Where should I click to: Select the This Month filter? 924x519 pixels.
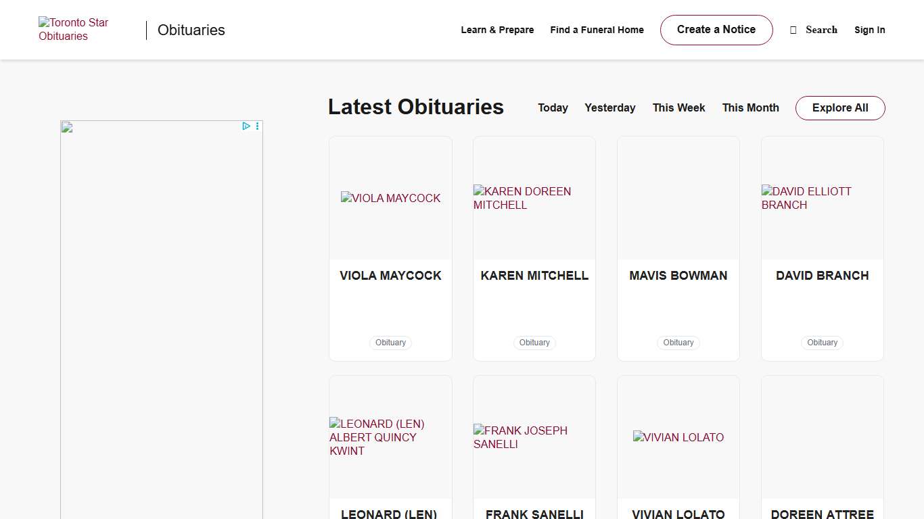tap(750, 107)
